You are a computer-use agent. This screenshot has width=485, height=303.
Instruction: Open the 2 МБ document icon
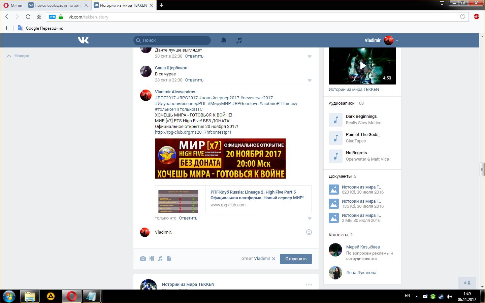pos(334,218)
